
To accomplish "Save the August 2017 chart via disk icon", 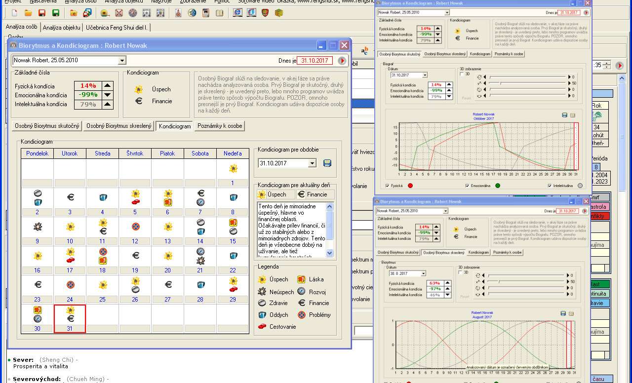I will pyautogui.click(x=563, y=313).
